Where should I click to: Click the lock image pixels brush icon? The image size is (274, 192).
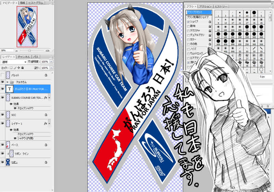[x=15, y=68]
